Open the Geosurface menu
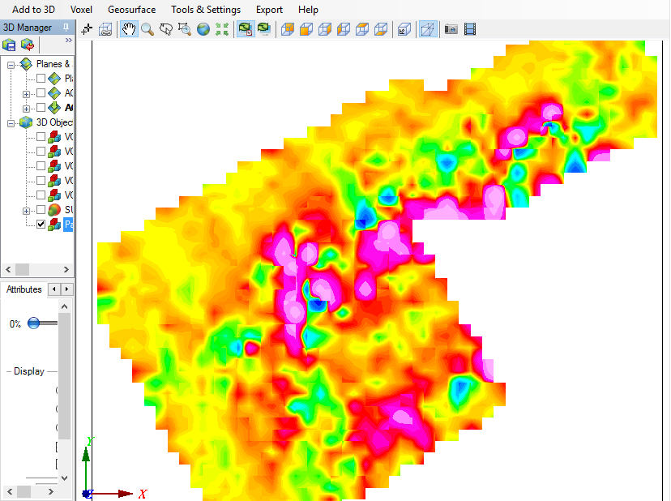 [x=131, y=10]
